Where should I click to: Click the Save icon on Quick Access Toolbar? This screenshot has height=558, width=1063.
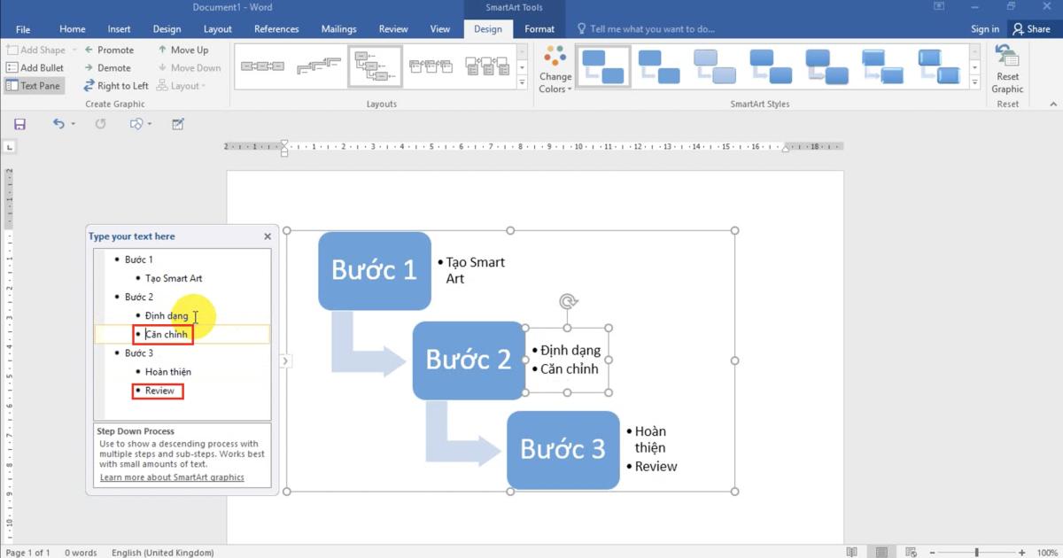coord(19,124)
